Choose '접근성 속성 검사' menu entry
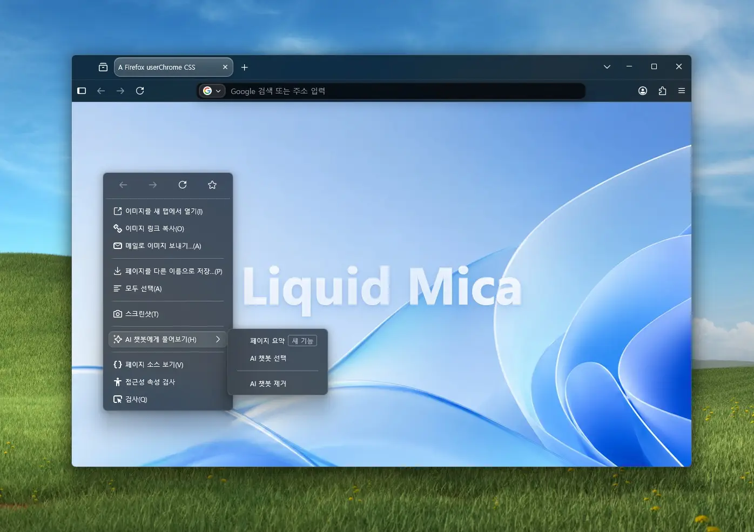Screen dimensions: 754x532 (167, 382)
